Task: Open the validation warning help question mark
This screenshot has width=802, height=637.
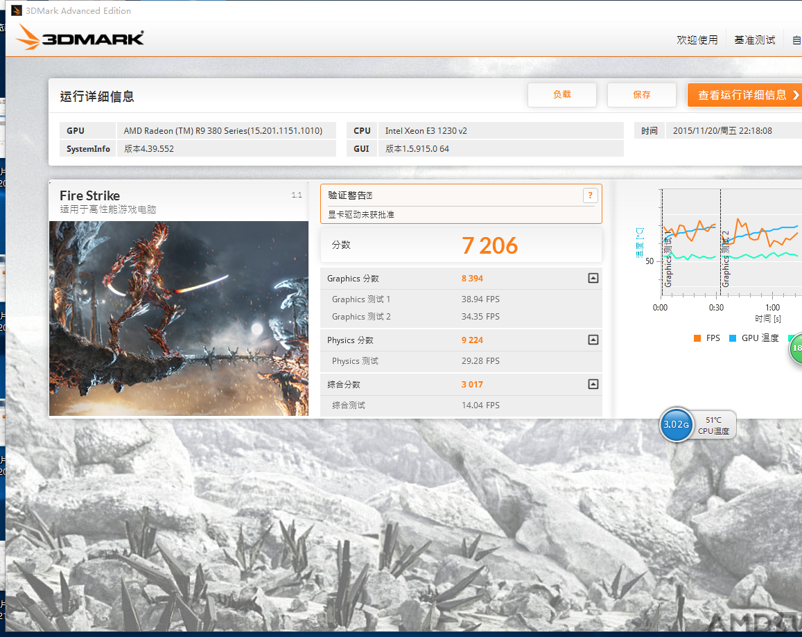Action: pos(591,195)
